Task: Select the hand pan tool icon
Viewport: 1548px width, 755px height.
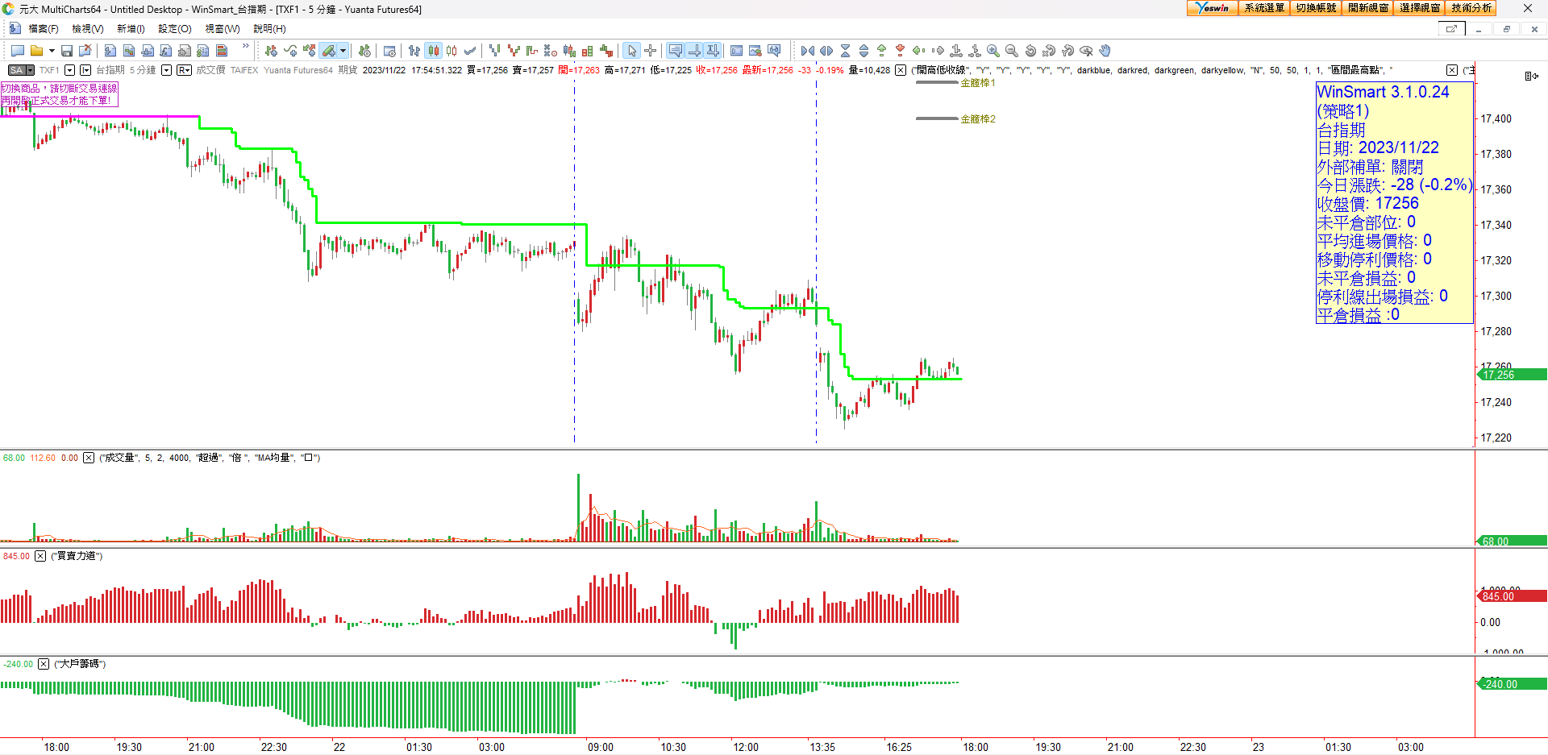Action: point(1105,51)
